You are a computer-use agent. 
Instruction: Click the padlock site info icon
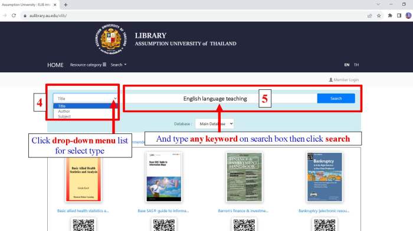(x=25, y=16)
